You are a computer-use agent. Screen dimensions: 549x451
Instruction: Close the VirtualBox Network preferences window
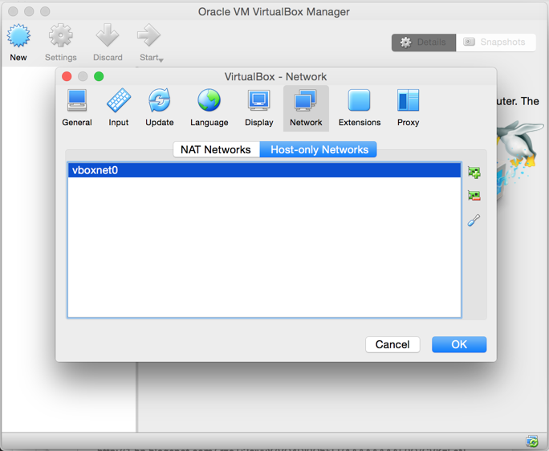pyautogui.click(x=67, y=76)
